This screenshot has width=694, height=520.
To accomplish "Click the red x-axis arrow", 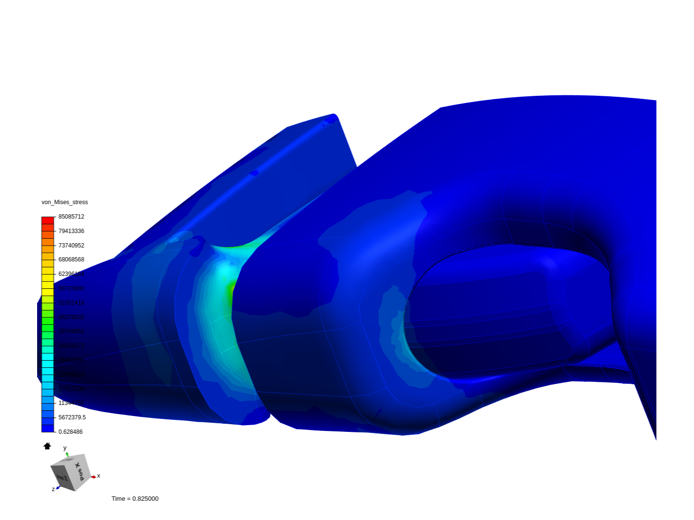I will pyautogui.click(x=93, y=477).
